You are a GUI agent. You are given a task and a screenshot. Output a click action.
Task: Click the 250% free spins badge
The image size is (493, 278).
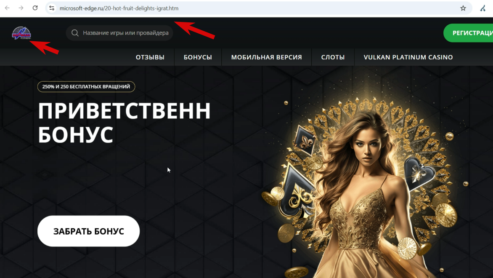click(86, 87)
